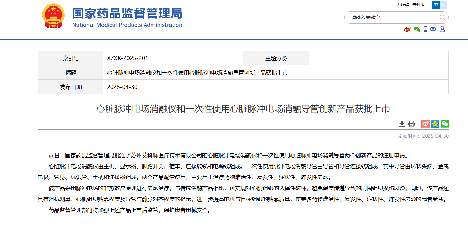Switch language to 中 (Chinese)
Viewport: 468px width, 228px height.
coord(436,5)
